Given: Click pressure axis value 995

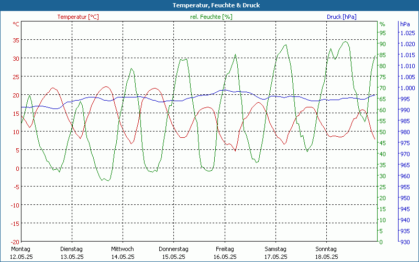Looking at the screenshot, I should coord(405,99).
